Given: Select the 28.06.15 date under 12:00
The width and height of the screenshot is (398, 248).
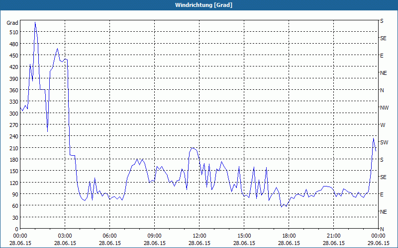Looking at the screenshot, I should 199,243.
